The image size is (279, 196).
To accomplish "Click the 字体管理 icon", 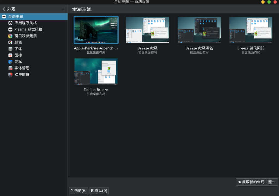I will coord(10,68).
